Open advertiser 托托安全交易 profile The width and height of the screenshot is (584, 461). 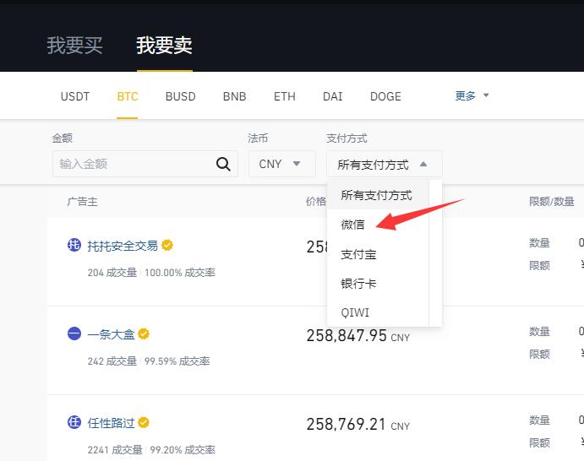[123, 246]
